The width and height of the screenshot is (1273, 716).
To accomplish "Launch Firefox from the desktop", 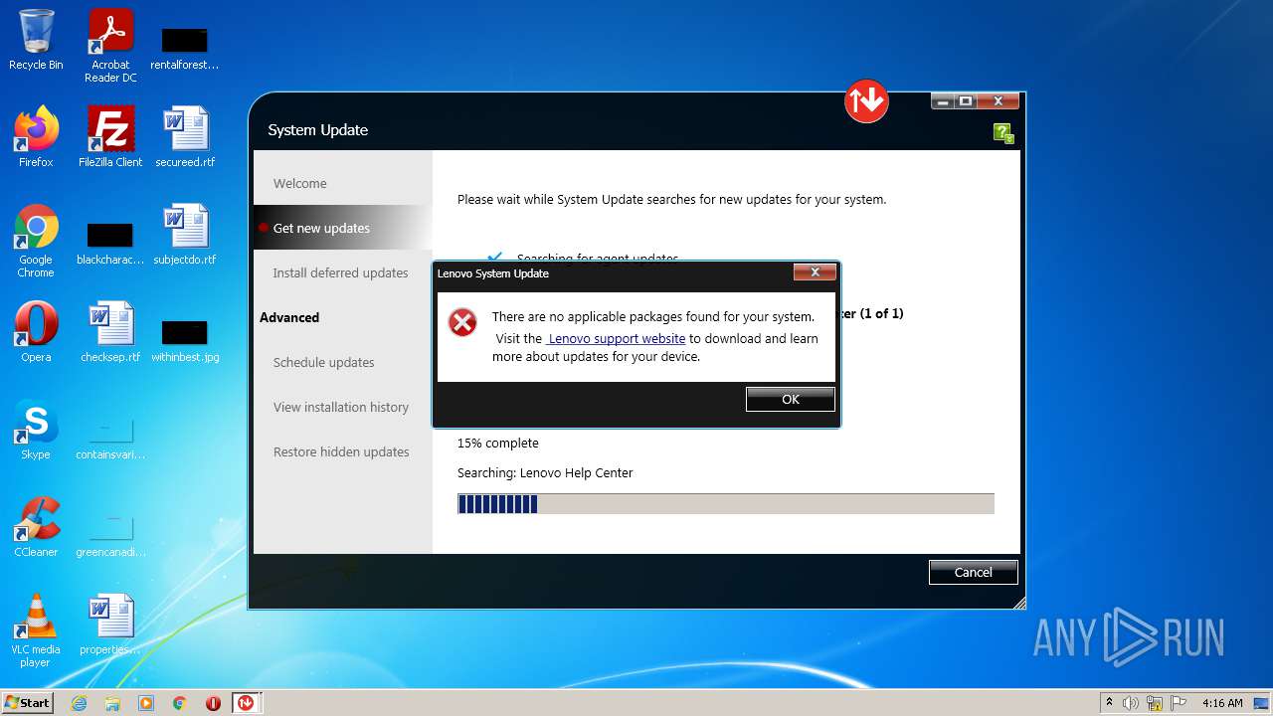I will (x=36, y=137).
